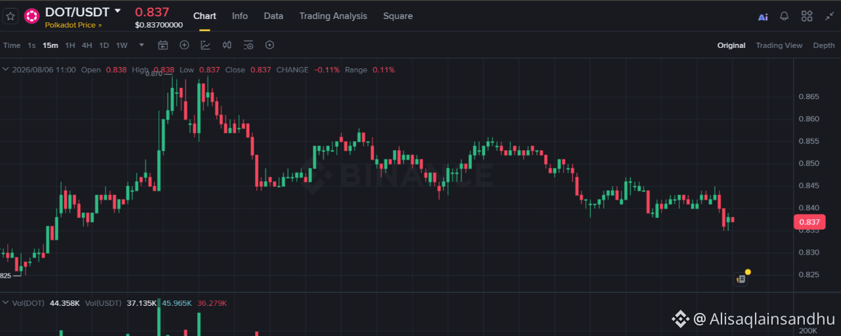Click the 45.965K volume value

(177, 303)
